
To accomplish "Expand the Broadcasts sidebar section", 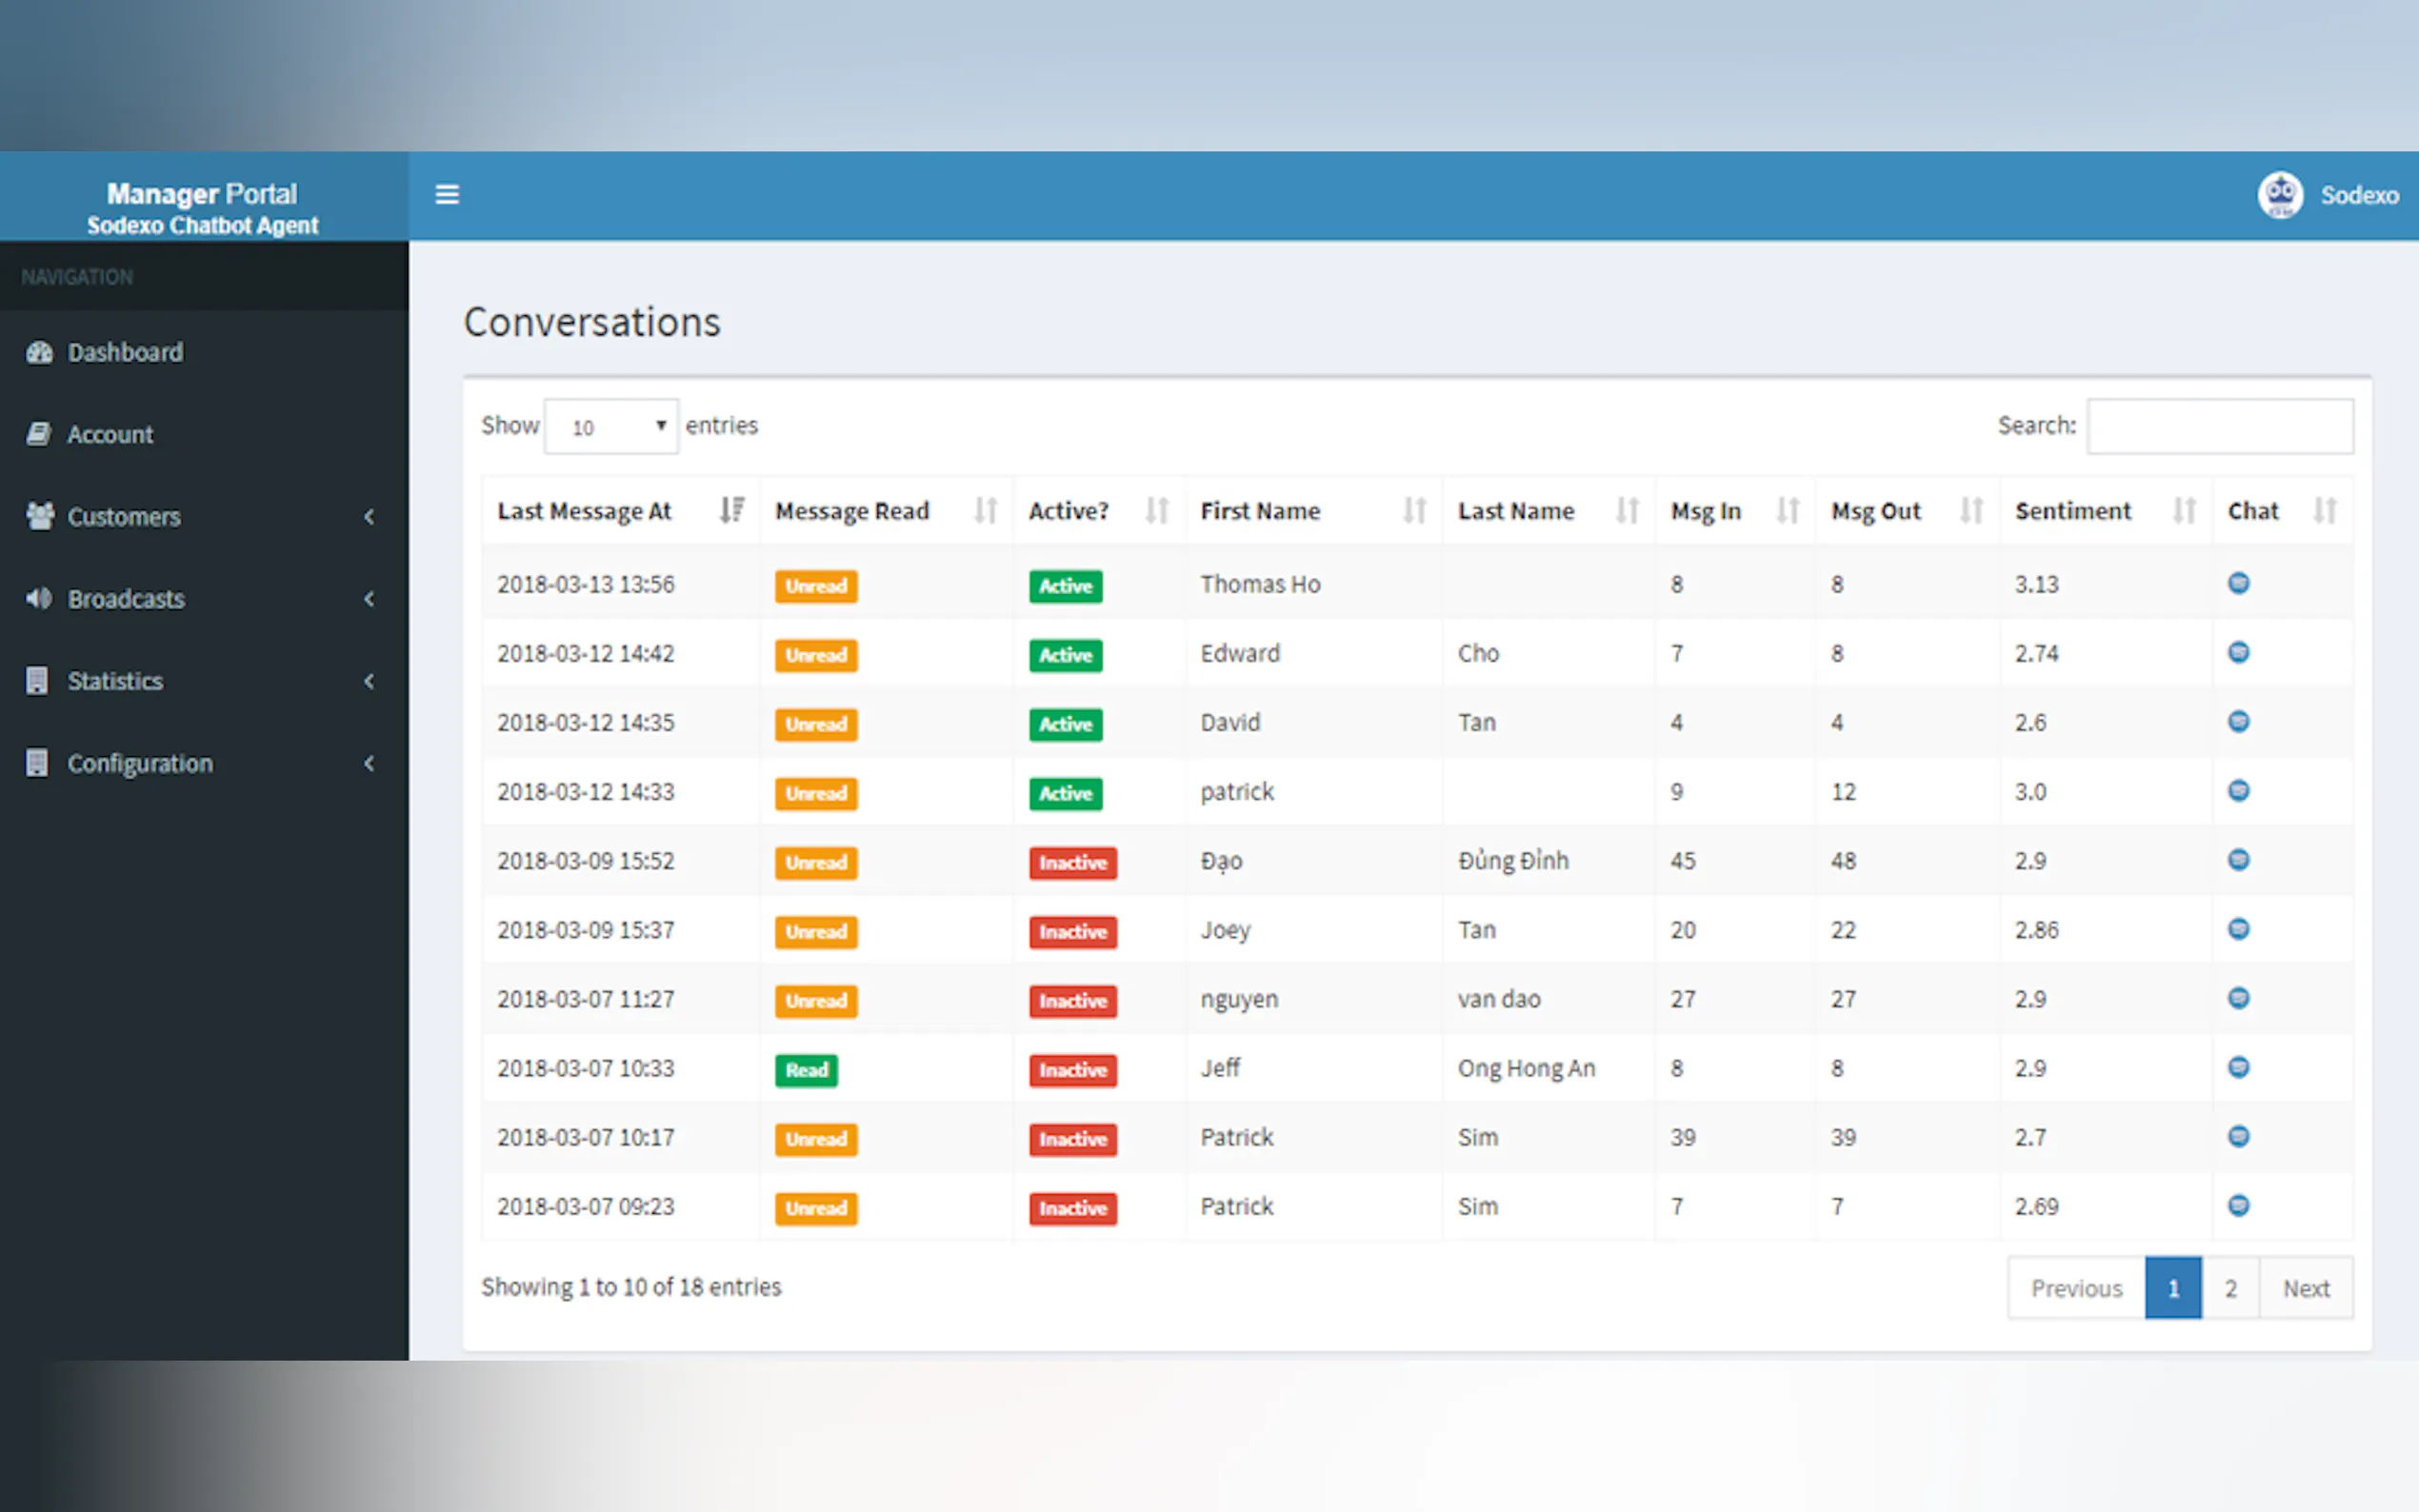I will [x=126, y=598].
